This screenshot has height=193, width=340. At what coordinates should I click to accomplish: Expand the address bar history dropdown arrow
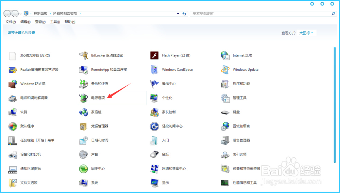tap(178, 14)
